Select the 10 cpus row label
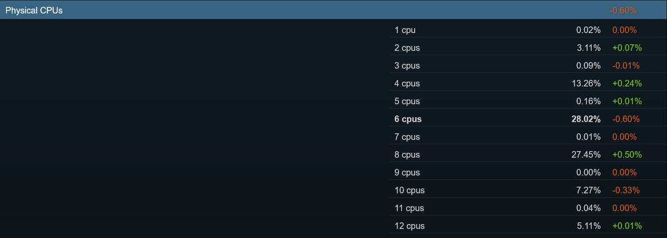This screenshot has height=238, width=667. tap(409, 190)
